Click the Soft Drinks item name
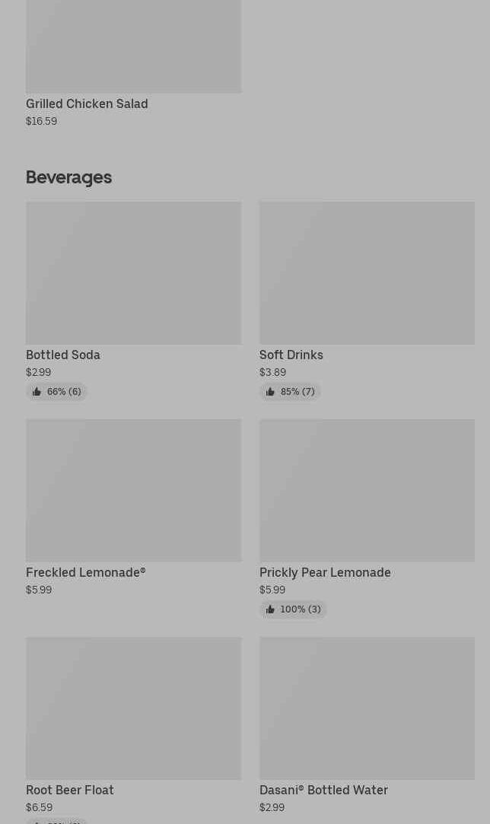The image size is (490, 824). click(x=291, y=355)
